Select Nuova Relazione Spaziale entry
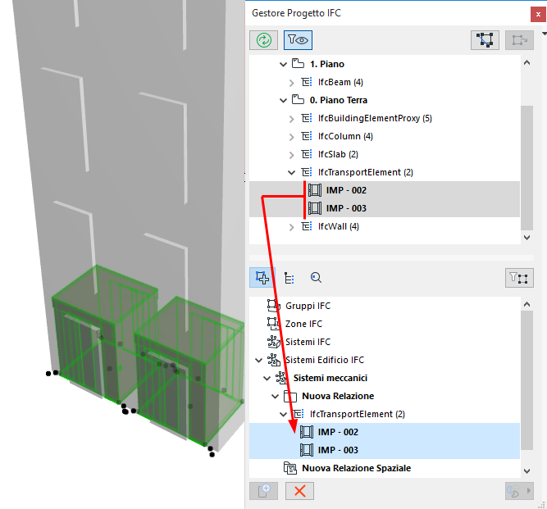 point(356,468)
